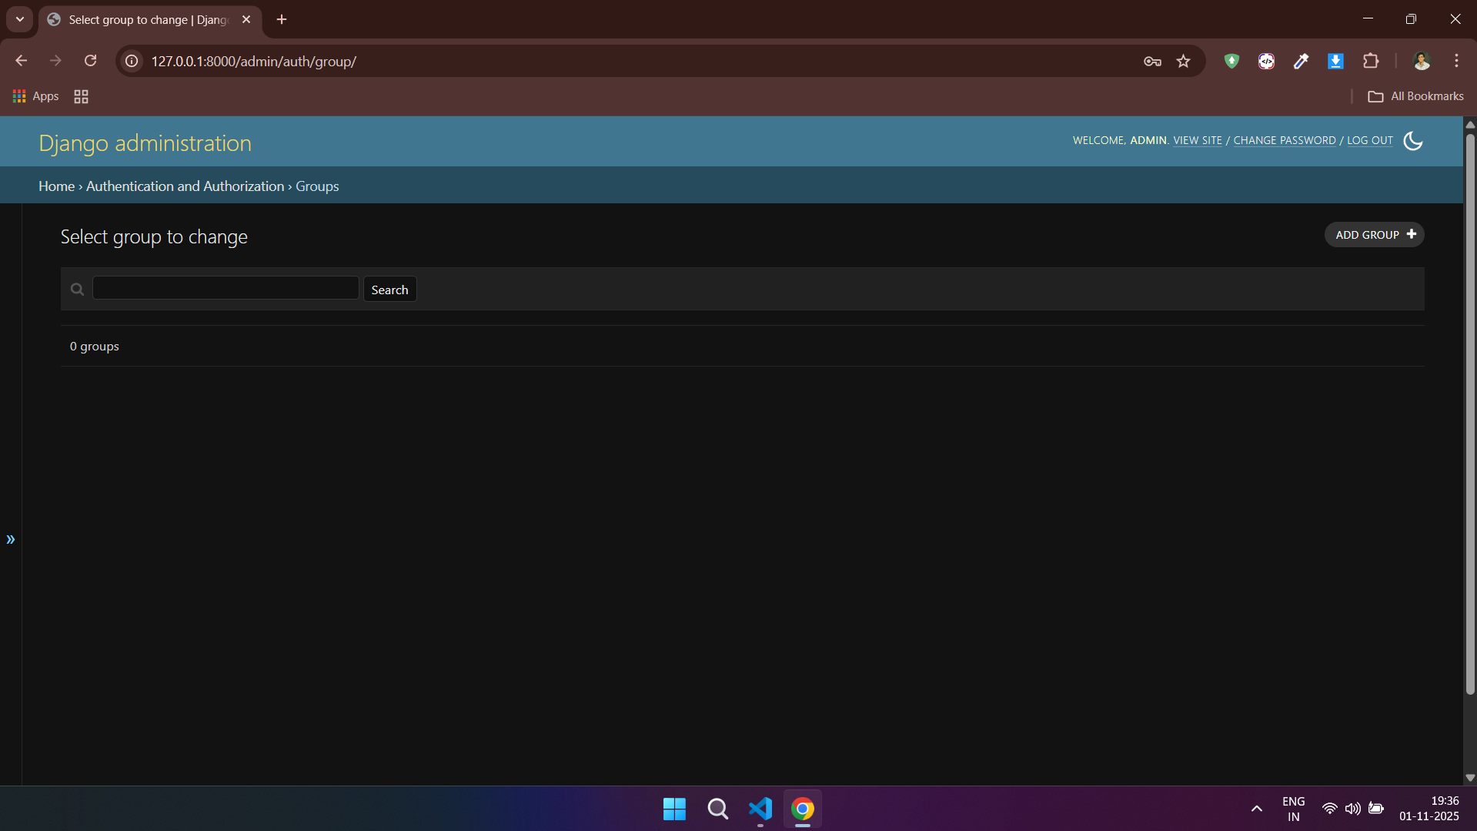Open the tab search dropdown arrow
Image resolution: width=1477 pixels, height=831 pixels.
tap(20, 19)
